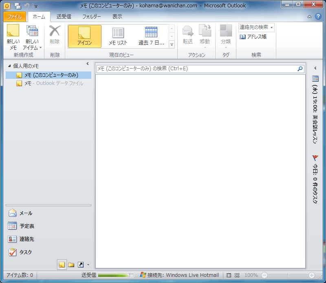Click the magnifier search icon
Image resolution: width=326 pixels, height=283 pixels.
point(300,69)
